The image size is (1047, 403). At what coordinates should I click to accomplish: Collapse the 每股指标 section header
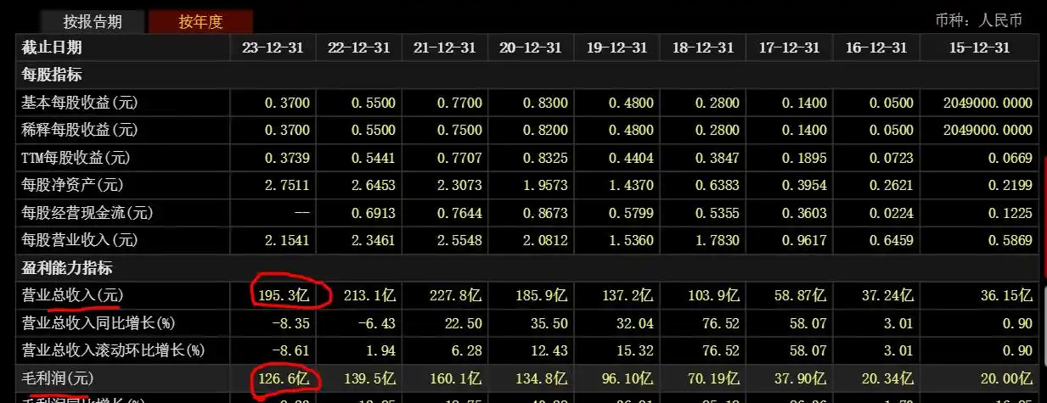[52, 76]
